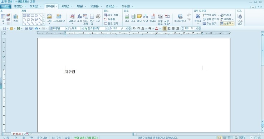Open the 바탕글 style dropdown

click(67, 29)
